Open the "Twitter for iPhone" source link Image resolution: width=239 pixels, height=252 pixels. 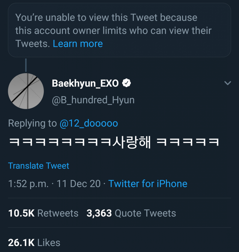click(148, 184)
